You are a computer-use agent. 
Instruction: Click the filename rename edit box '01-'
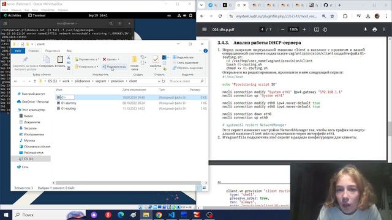point(67,98)
